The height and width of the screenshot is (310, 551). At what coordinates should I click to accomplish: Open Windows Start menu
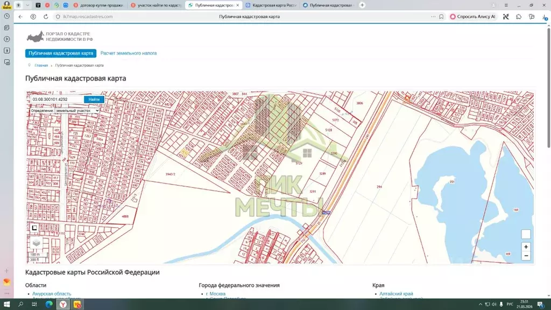tap(7, 305)
